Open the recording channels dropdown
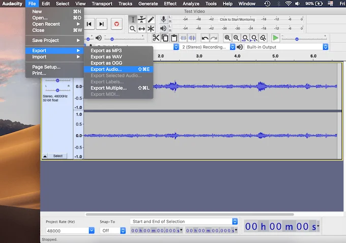Screen dimensions: 346x243 point(208,47)
